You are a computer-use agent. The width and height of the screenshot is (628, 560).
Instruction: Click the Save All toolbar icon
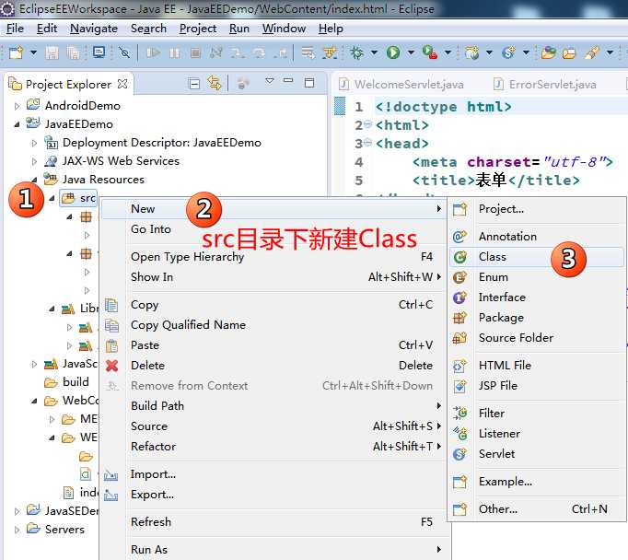click(x=73, y=52)
